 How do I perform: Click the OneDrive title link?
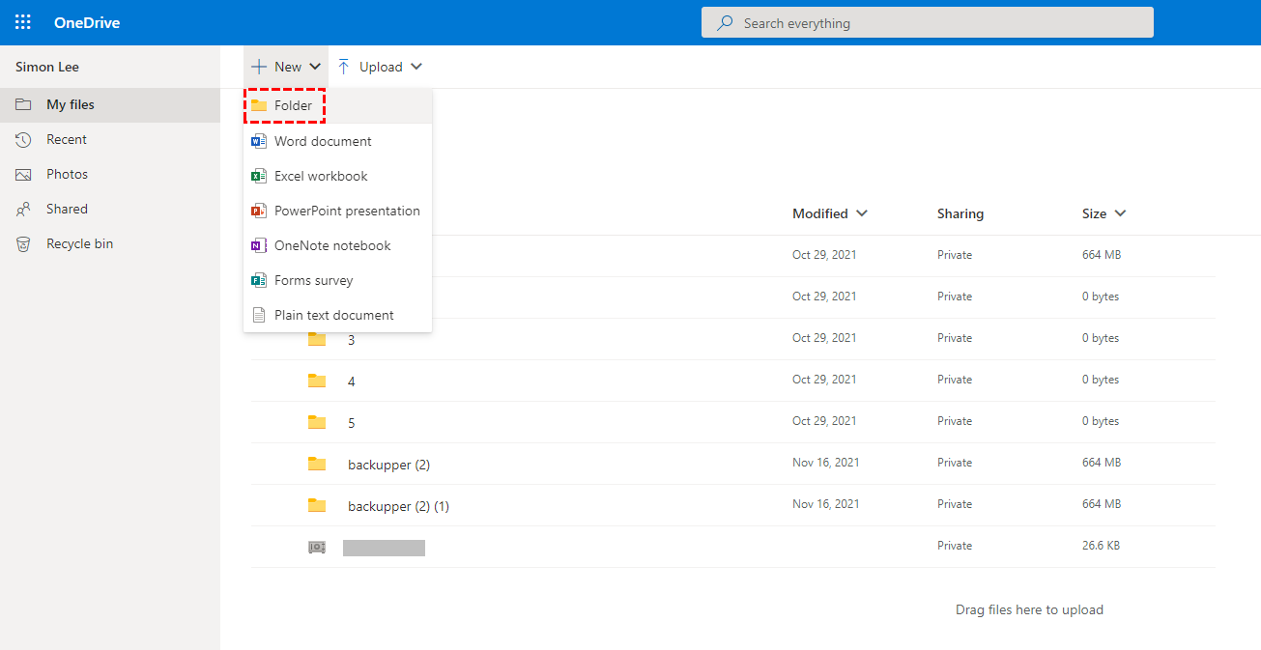(87, 22)
